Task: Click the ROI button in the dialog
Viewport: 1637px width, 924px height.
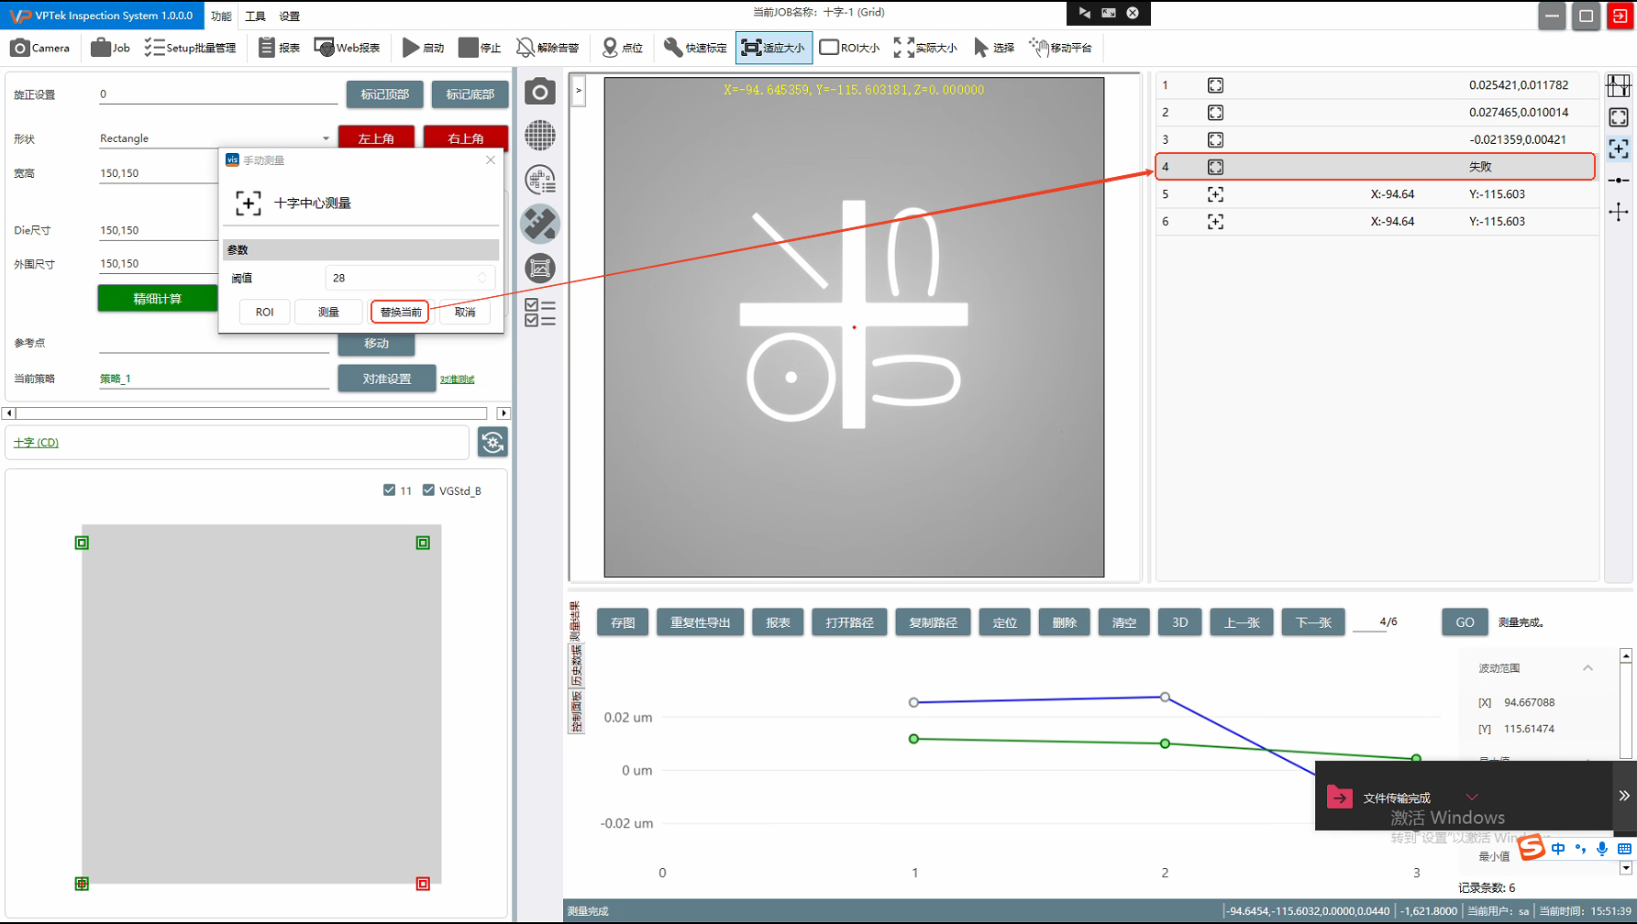Action: (264, 312)
